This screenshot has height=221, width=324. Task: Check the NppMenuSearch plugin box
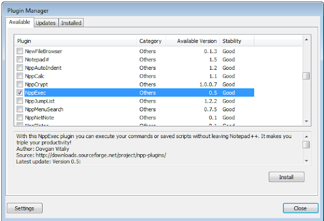[x=20, y=109]
